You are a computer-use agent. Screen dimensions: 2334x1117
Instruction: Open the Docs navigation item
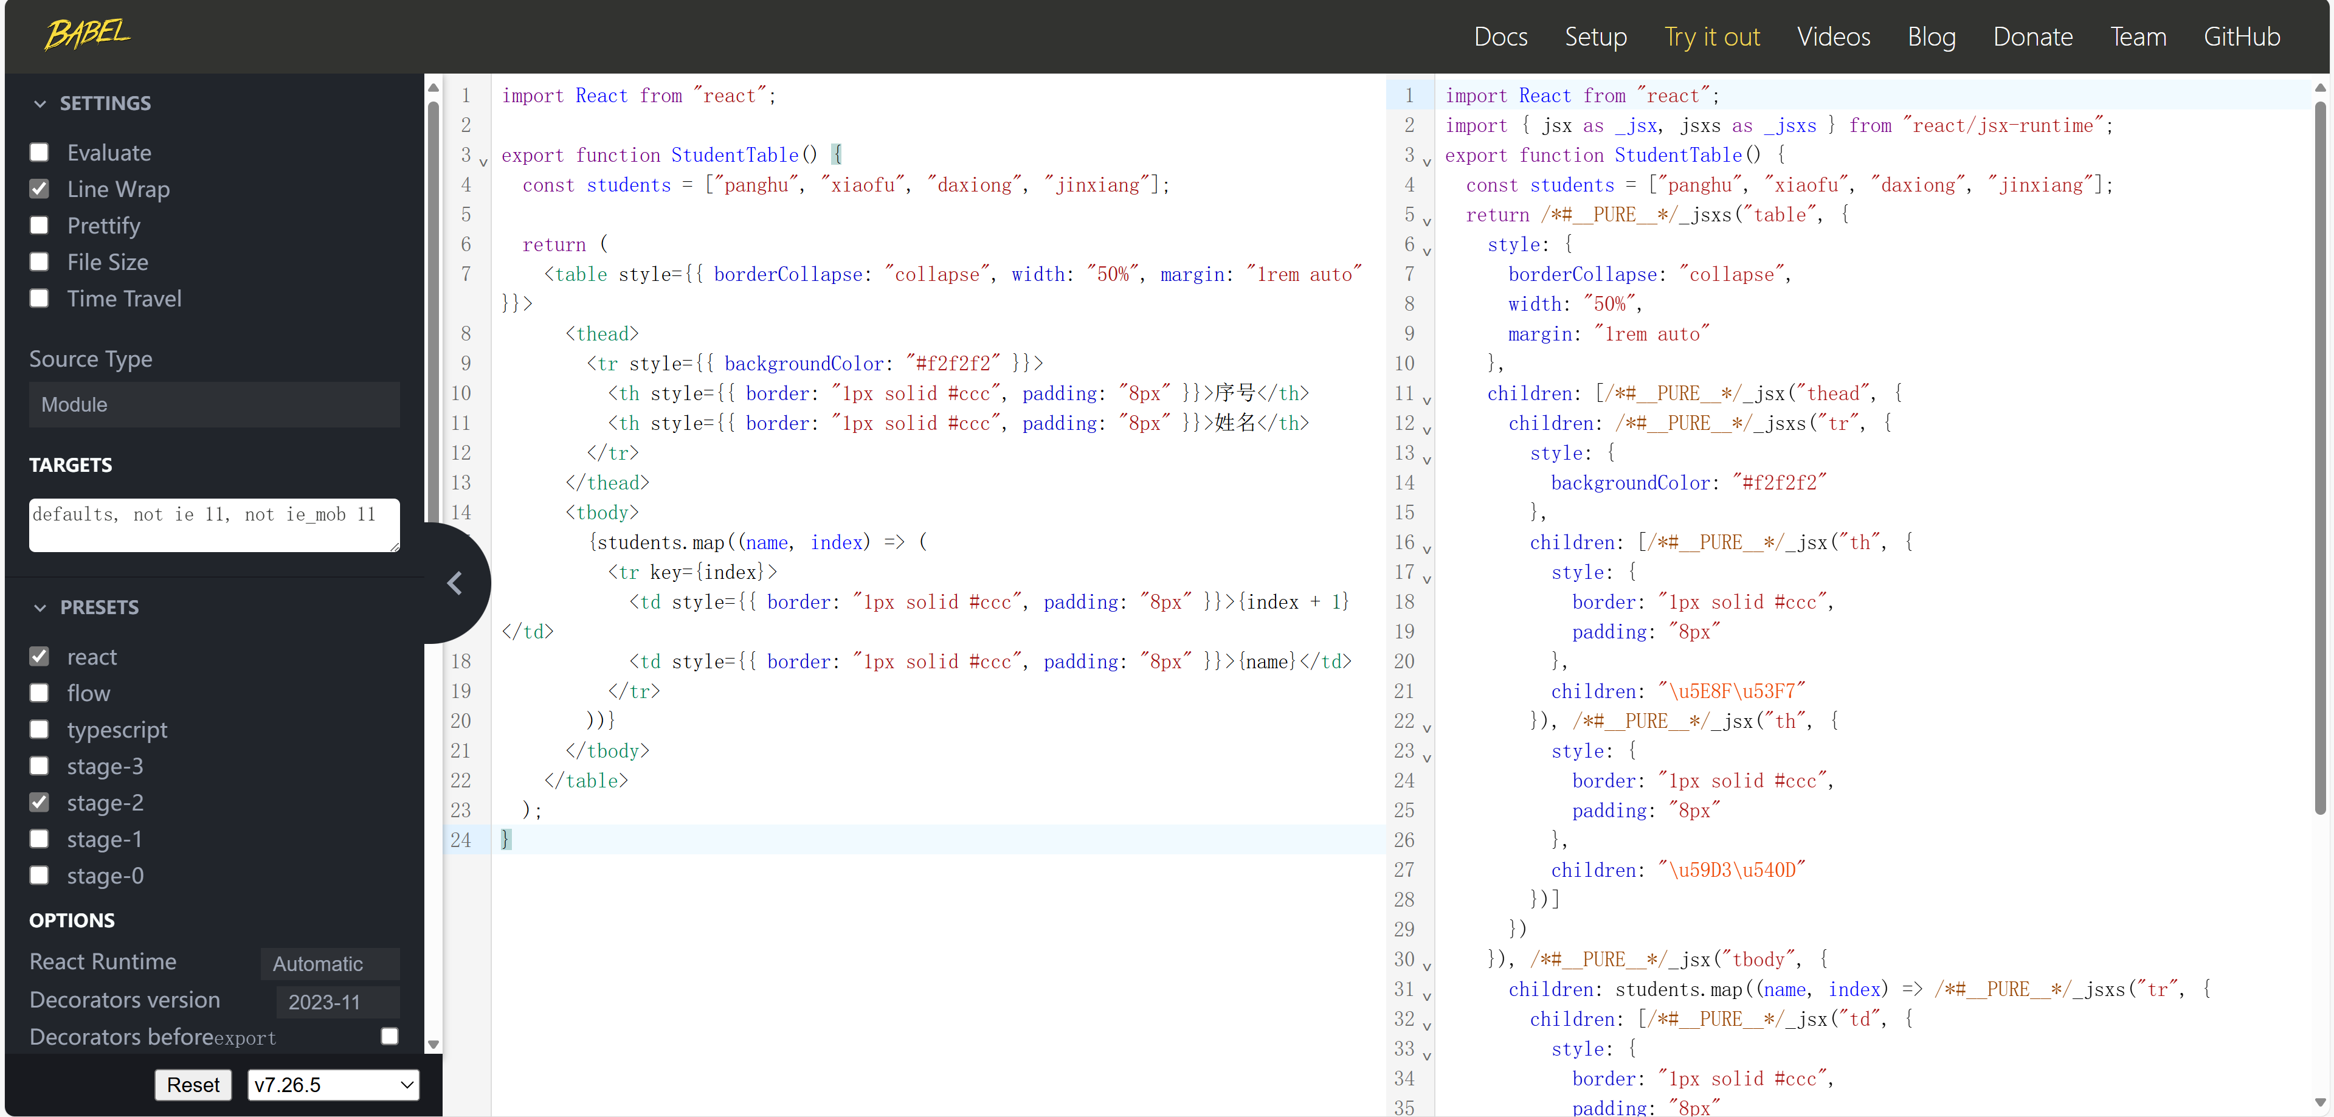[x=1499, y=36]
